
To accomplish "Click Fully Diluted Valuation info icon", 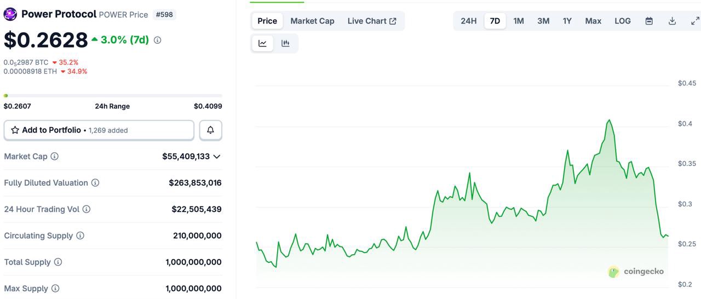I will point(95,183).
